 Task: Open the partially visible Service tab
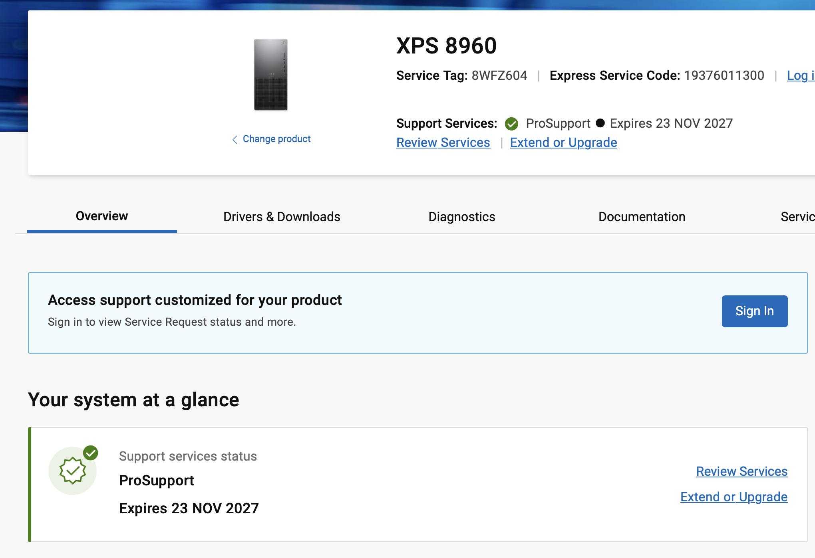point(797,217)
